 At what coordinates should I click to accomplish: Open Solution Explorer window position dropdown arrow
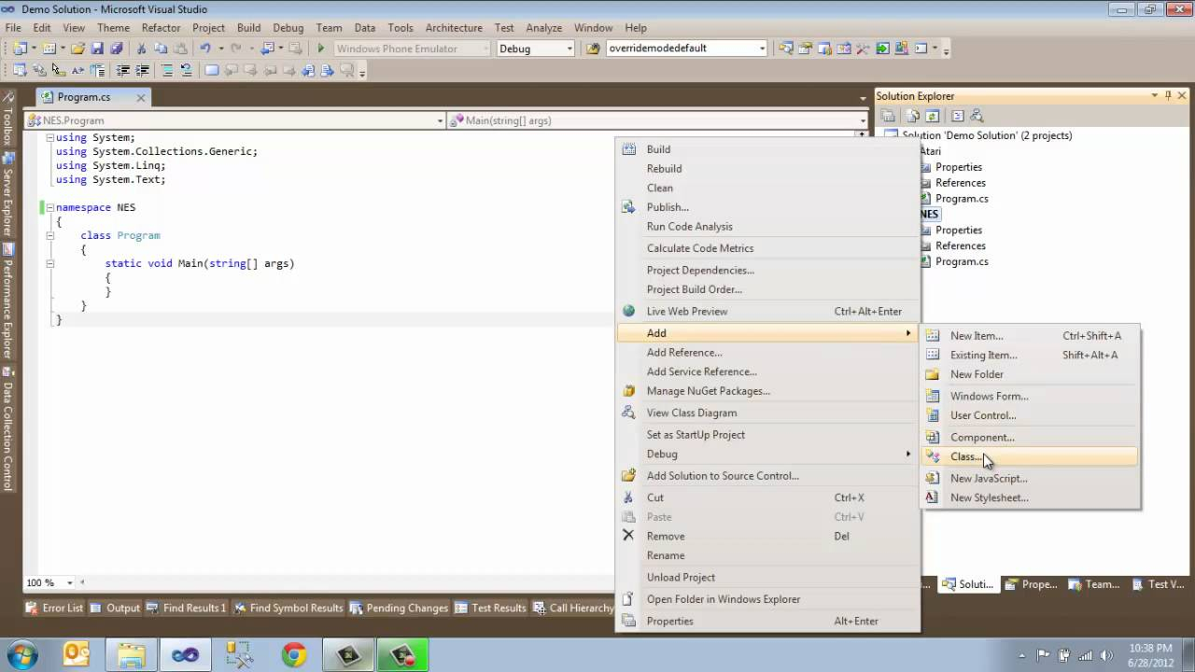pos(1155,95)
